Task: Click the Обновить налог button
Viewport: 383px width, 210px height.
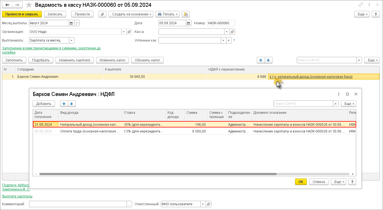Action: [x=147, y=60]
